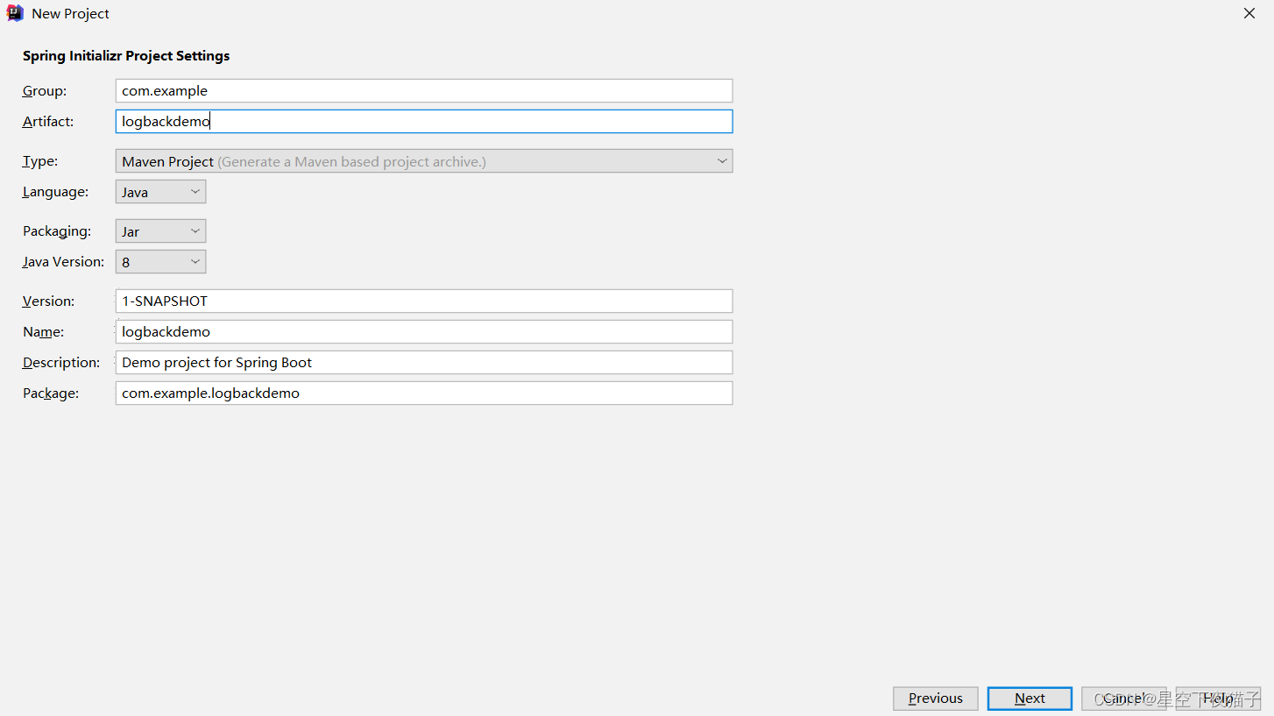Focus the Artifact input field

click(x=424, y=122)
